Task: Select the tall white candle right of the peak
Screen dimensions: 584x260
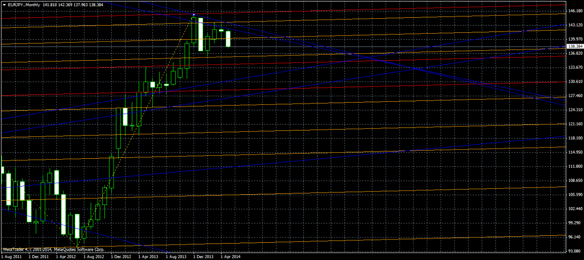Action: click(x=200, y=34)
